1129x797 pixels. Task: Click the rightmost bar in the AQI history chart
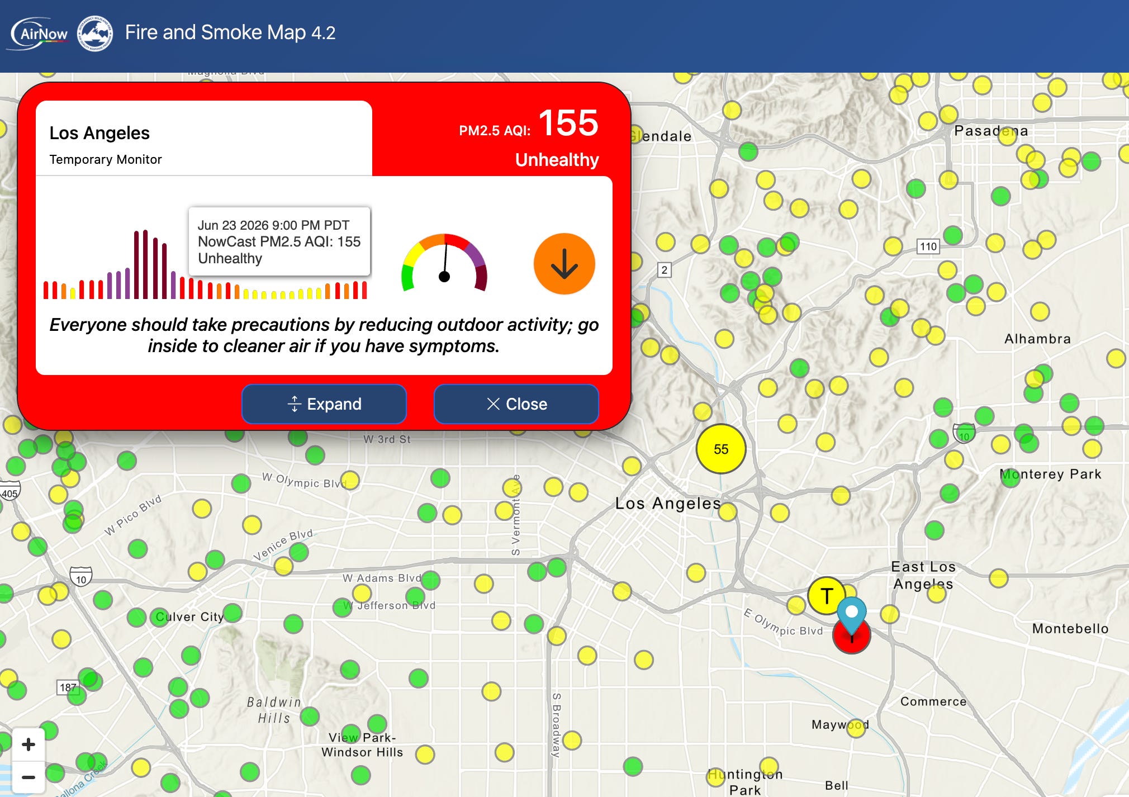364,290
